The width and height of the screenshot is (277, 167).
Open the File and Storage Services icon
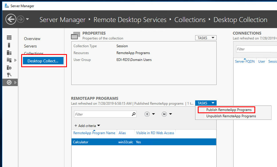(x=9, y=60)
